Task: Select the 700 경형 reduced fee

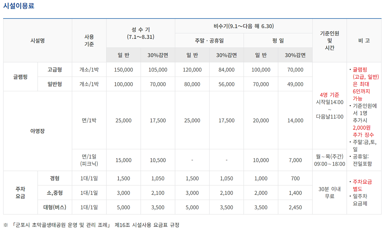Action: (295, 178)
